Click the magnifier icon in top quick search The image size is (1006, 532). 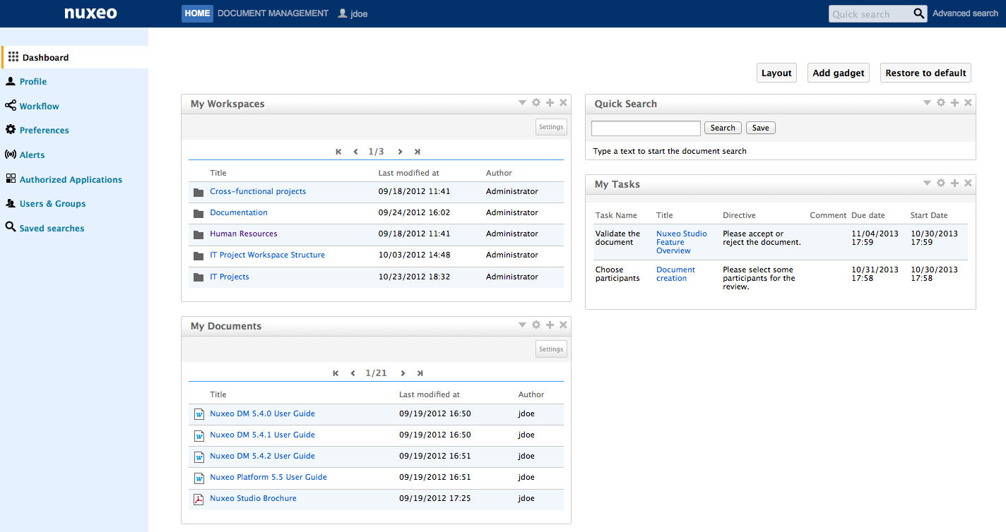click(x=918, y=13)
